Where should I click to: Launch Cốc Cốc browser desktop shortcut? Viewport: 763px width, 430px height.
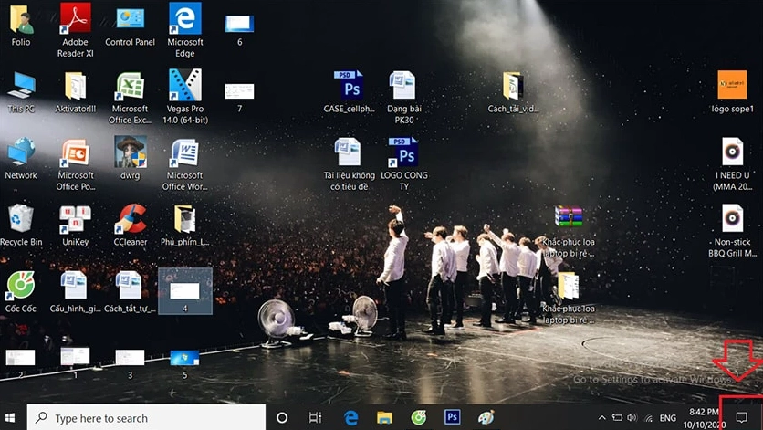click(x=21, y=292)
